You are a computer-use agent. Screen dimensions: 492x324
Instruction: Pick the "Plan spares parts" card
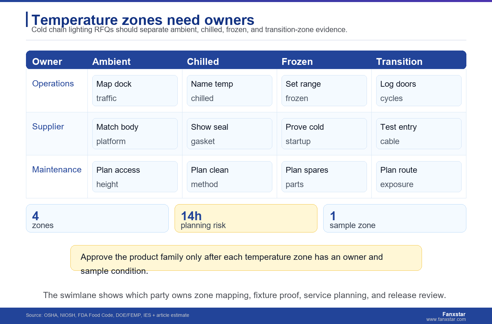324,177
